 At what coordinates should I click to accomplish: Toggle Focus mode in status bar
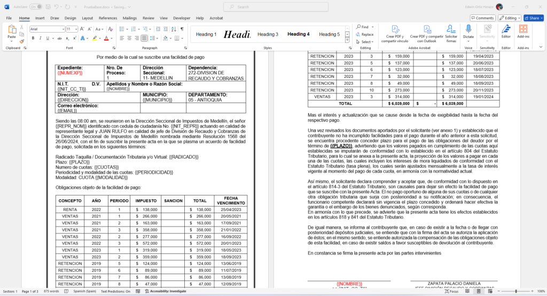point(452,291)
